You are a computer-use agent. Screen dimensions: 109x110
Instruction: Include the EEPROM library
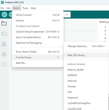click(86, 75)
